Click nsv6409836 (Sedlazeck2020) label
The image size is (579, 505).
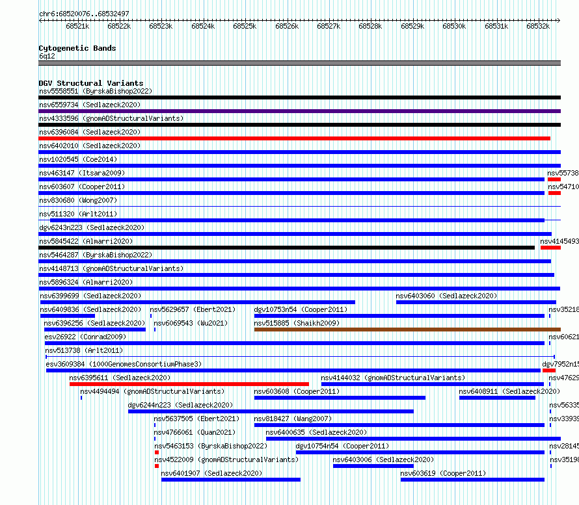[90, 309]
